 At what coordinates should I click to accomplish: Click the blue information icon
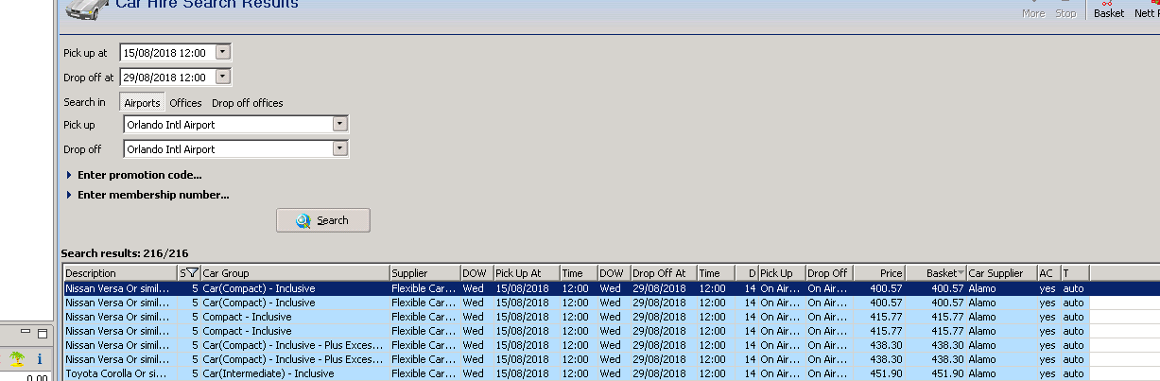[40, 359]
